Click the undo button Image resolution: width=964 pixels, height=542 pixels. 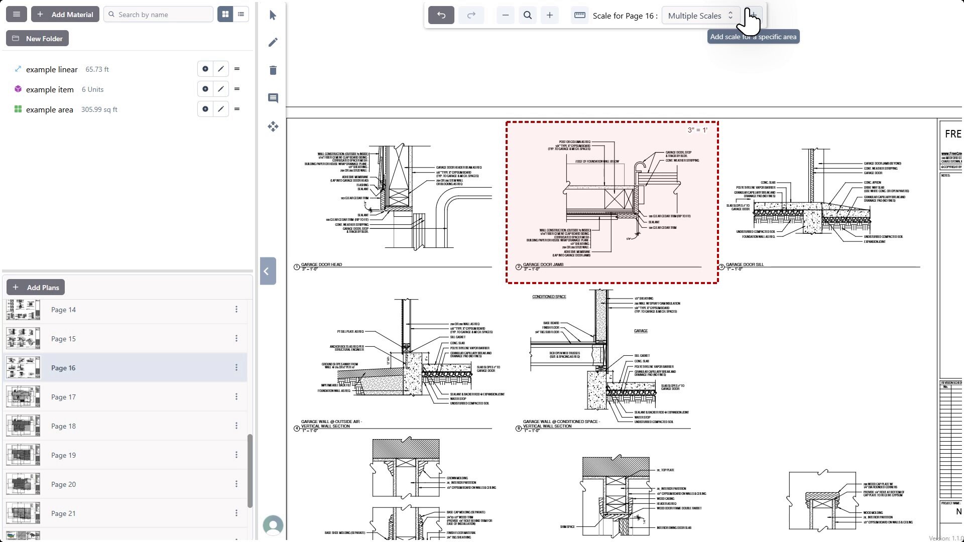tap(441, 15)
